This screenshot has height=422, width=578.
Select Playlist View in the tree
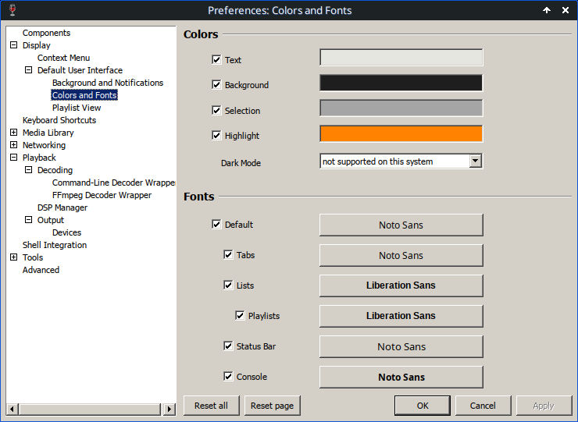[x=77, y=108]
